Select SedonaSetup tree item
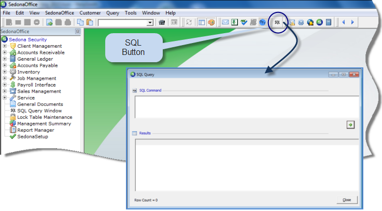This screenshot has height=211, width=382. click(x=33, y=137)
